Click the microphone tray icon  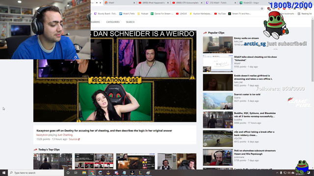coord(281,173)
